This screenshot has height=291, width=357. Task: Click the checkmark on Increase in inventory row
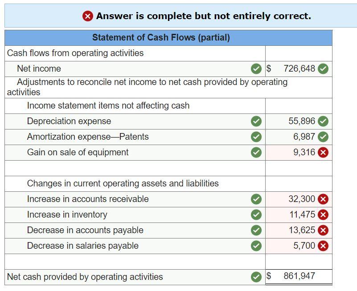tap(257, 214)
